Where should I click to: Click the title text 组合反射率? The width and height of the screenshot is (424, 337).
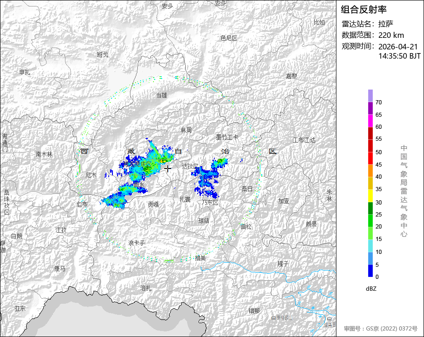point(364,10)
